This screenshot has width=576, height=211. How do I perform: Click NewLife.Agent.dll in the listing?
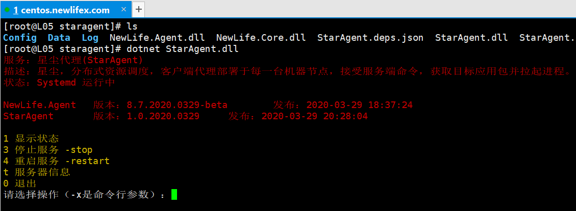[x=157, y=37]
